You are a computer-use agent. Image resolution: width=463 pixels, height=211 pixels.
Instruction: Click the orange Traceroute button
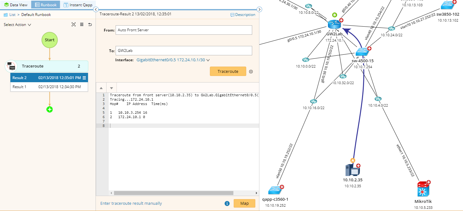pyautogui.click(x=228, y=72)
